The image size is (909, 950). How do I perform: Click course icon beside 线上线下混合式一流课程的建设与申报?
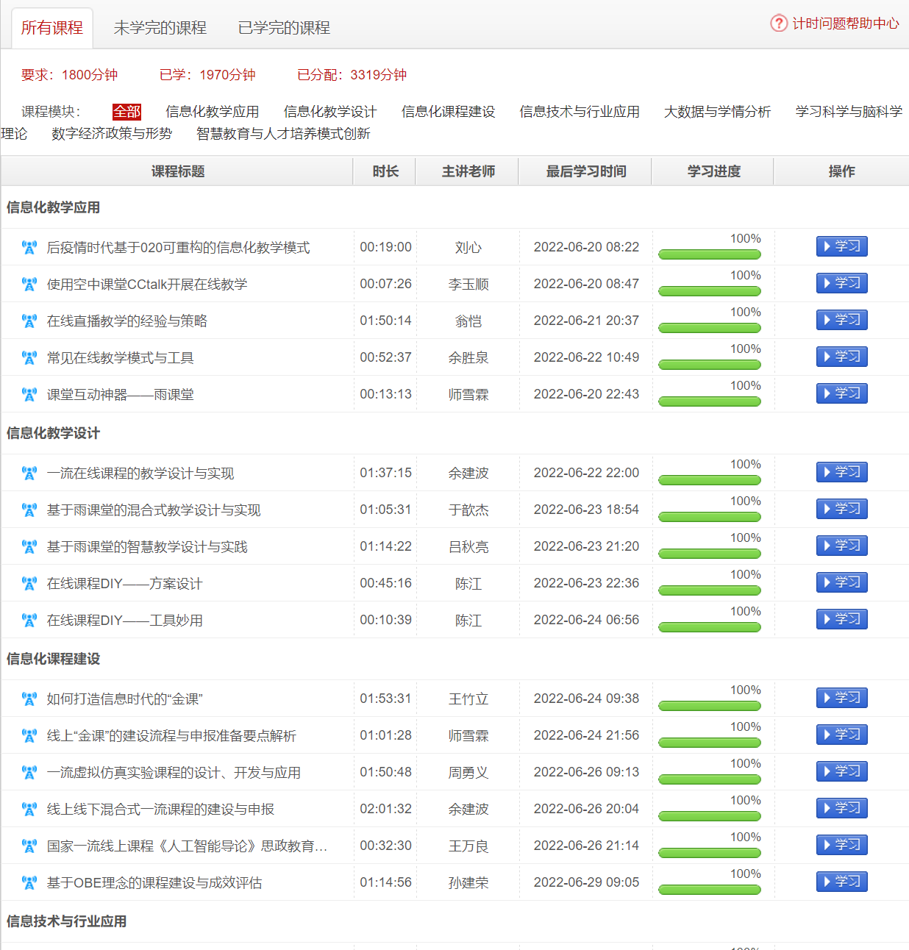point(29,810)
